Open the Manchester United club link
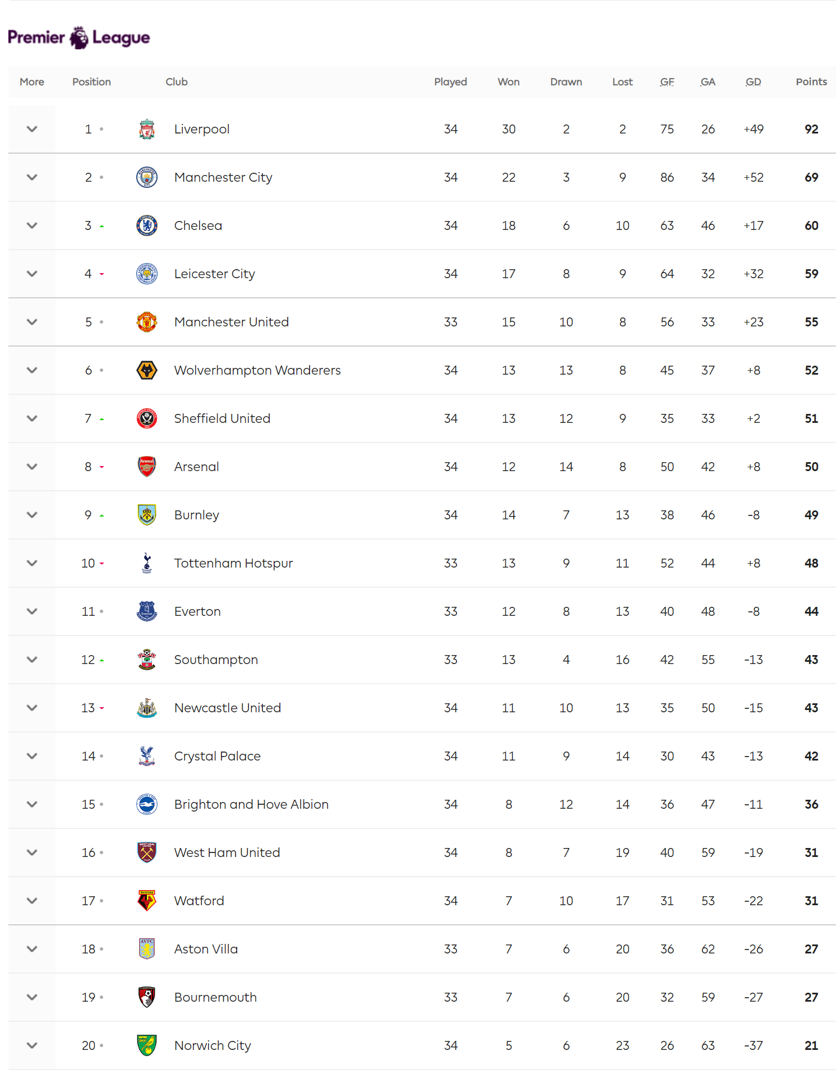 232,322
